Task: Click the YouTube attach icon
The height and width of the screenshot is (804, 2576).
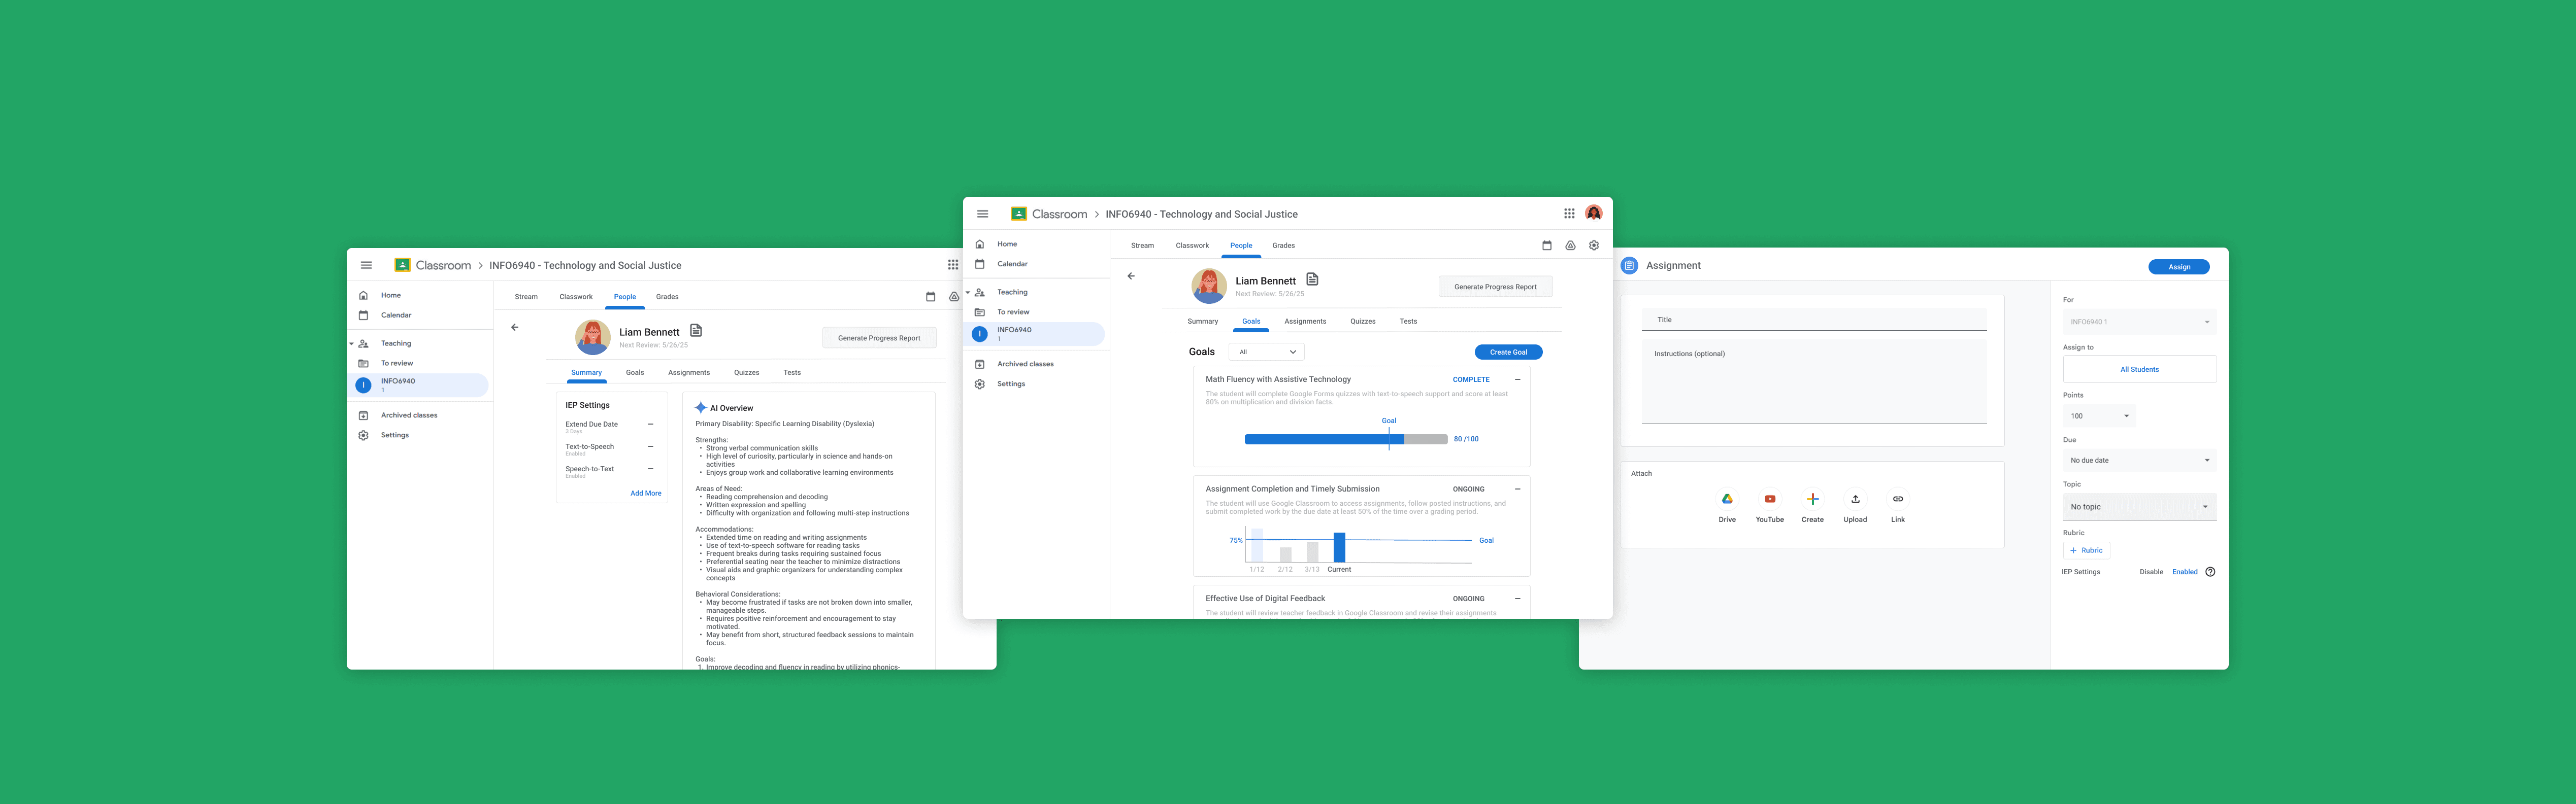Action: [x=1770, y=499]
